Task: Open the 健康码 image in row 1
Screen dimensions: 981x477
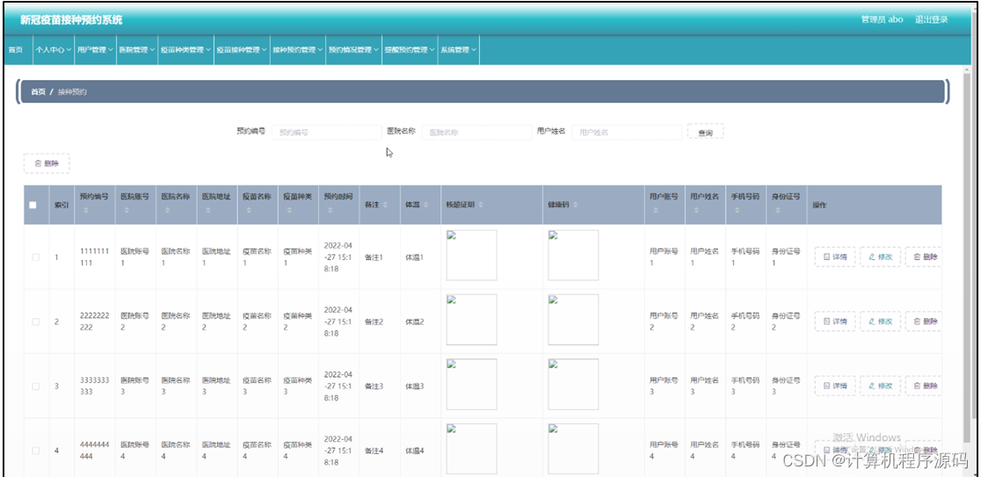Action: [573, 255]
